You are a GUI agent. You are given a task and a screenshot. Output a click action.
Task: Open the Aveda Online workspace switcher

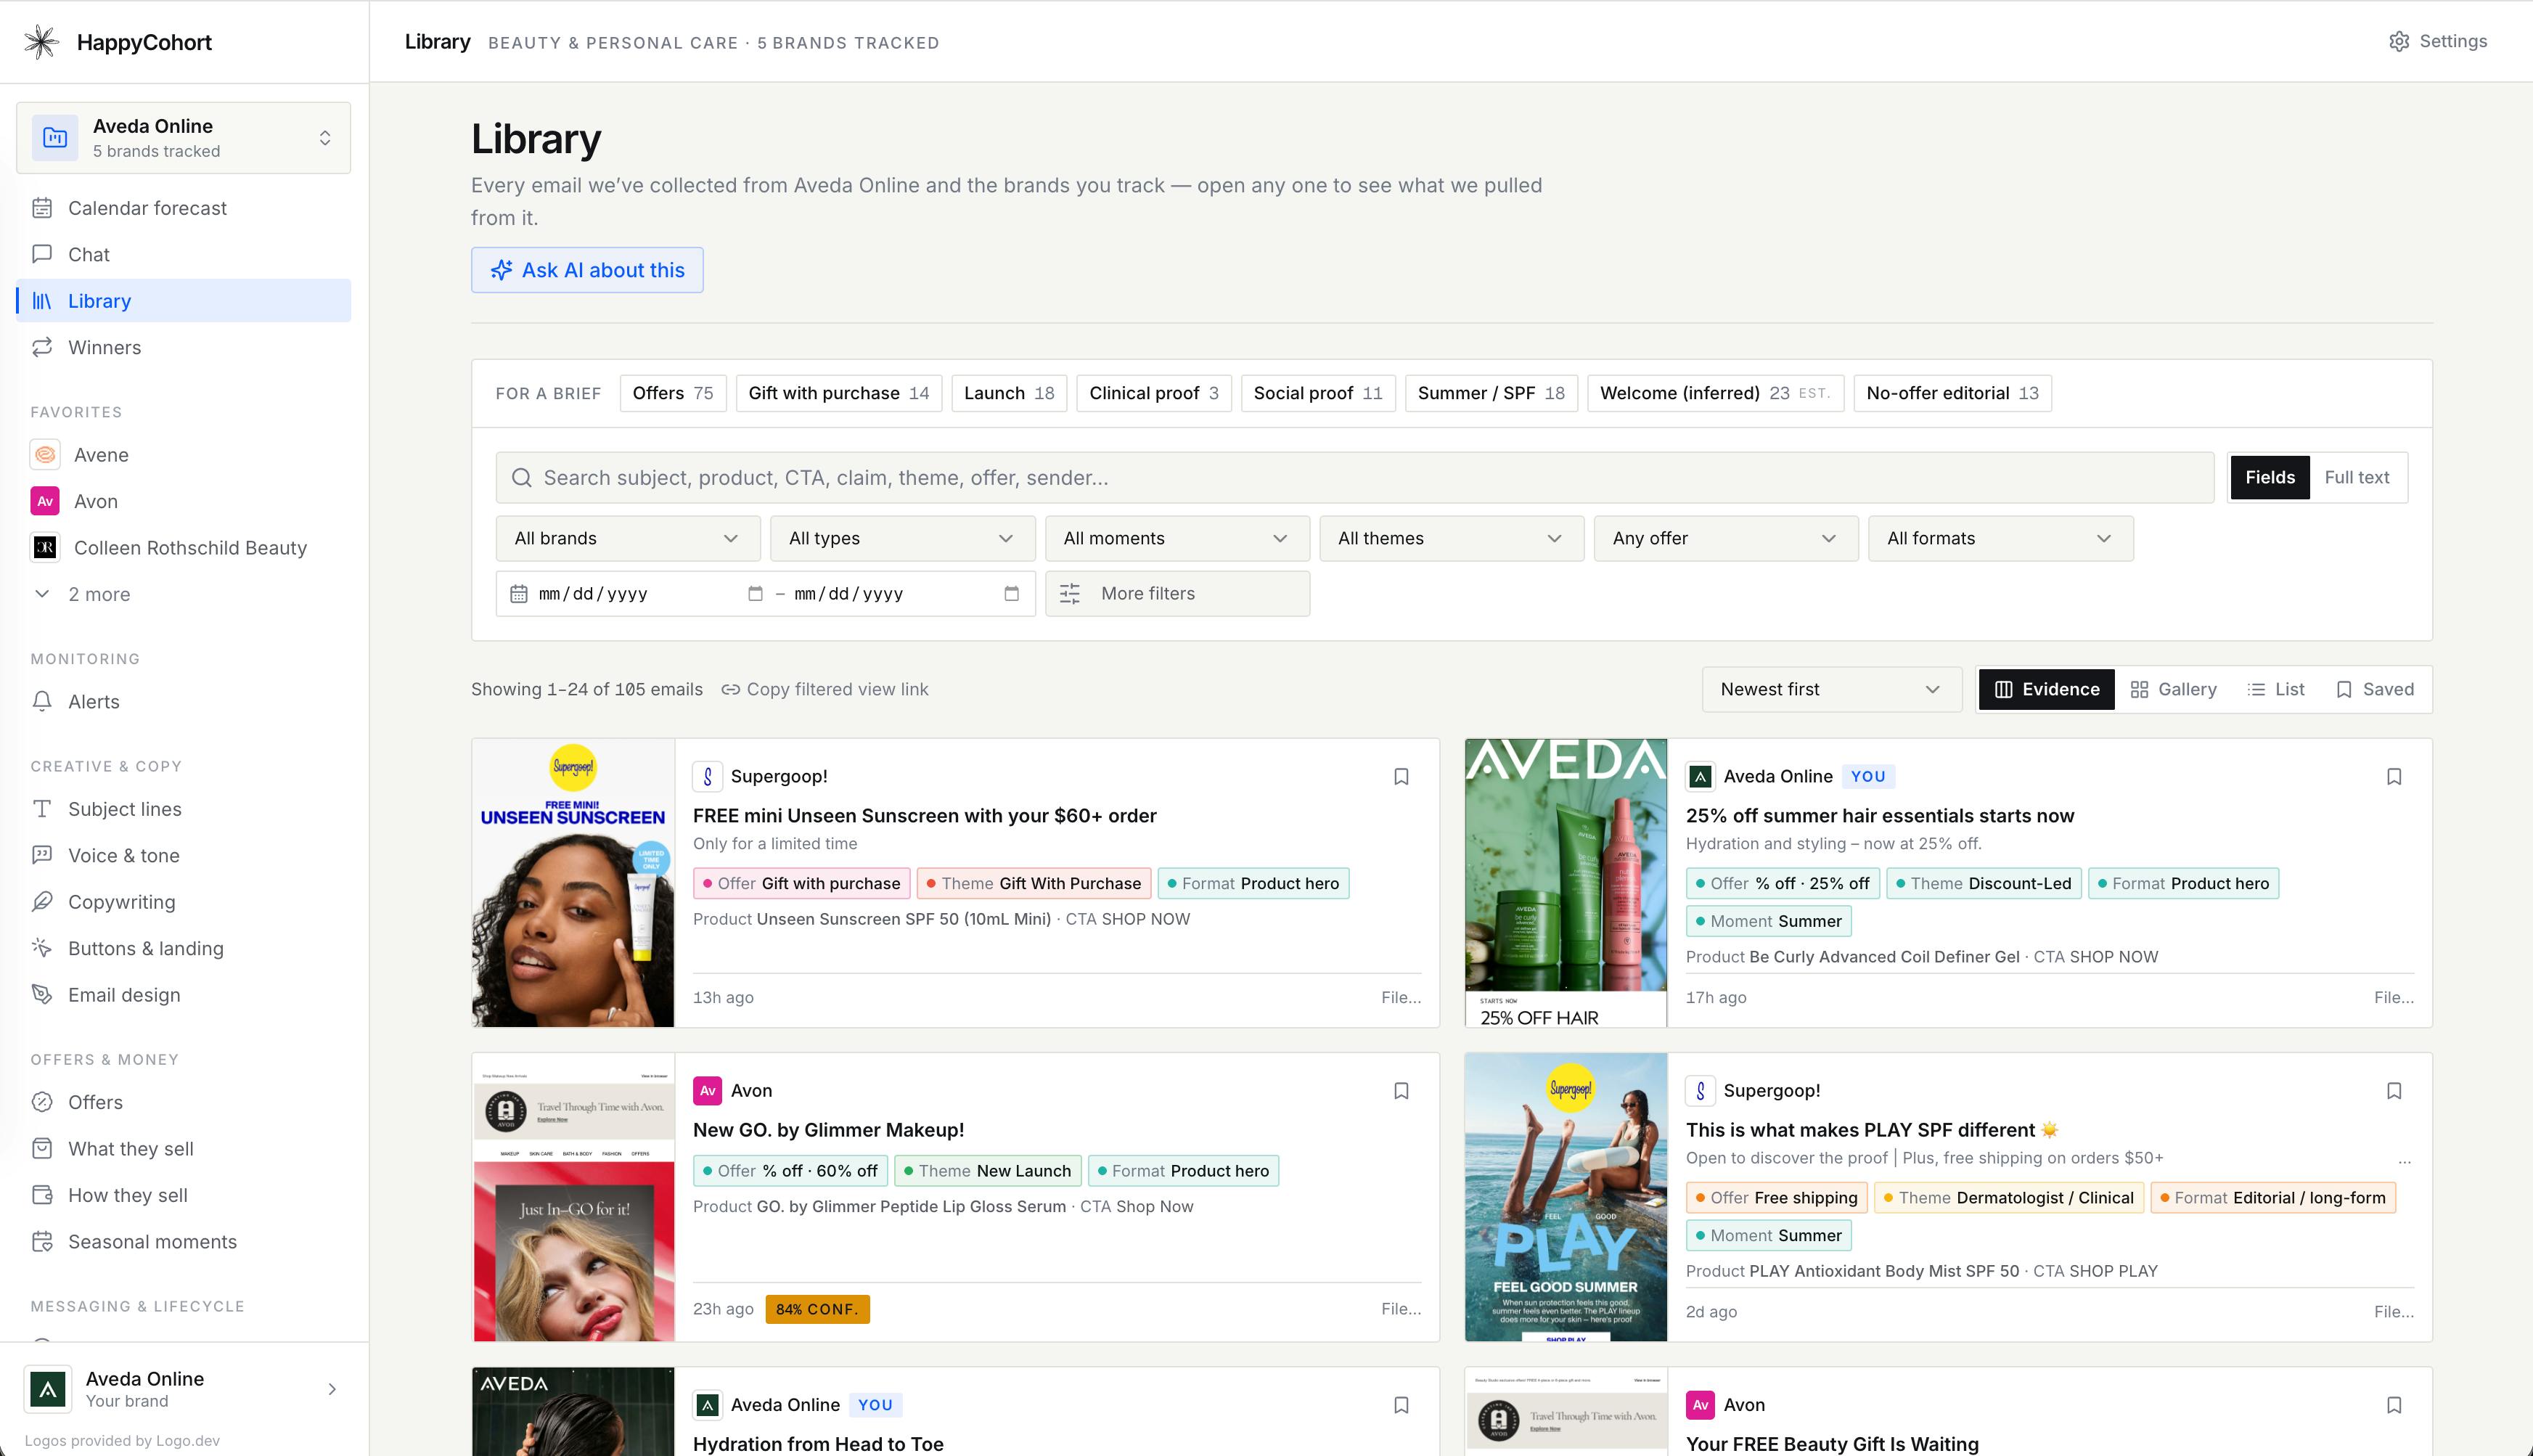tap(184, 138)
